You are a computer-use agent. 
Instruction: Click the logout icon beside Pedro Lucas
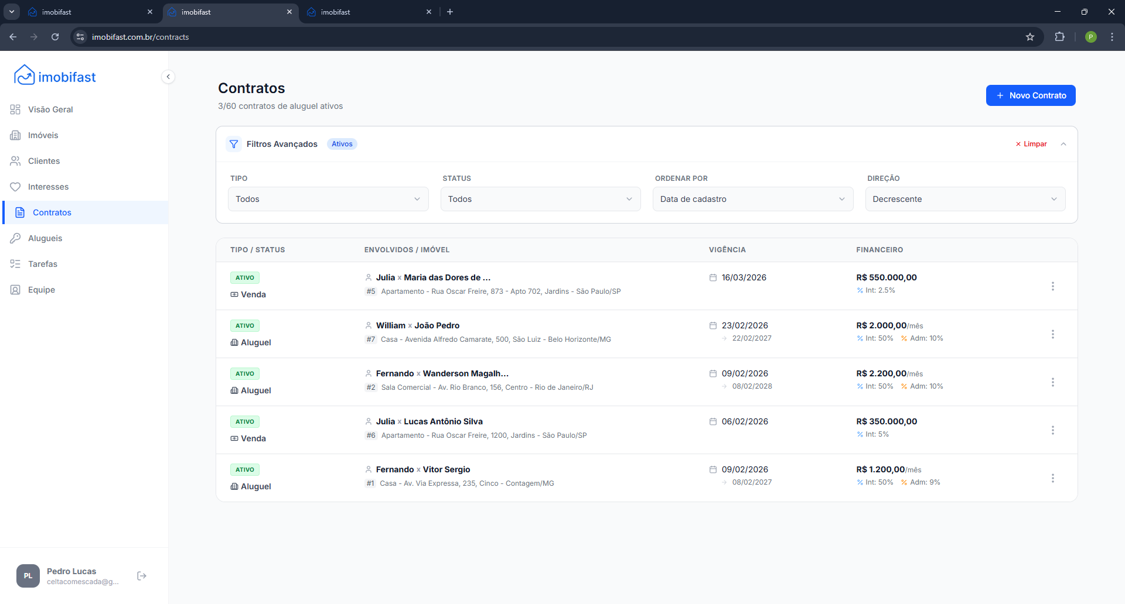click(142, 576)
